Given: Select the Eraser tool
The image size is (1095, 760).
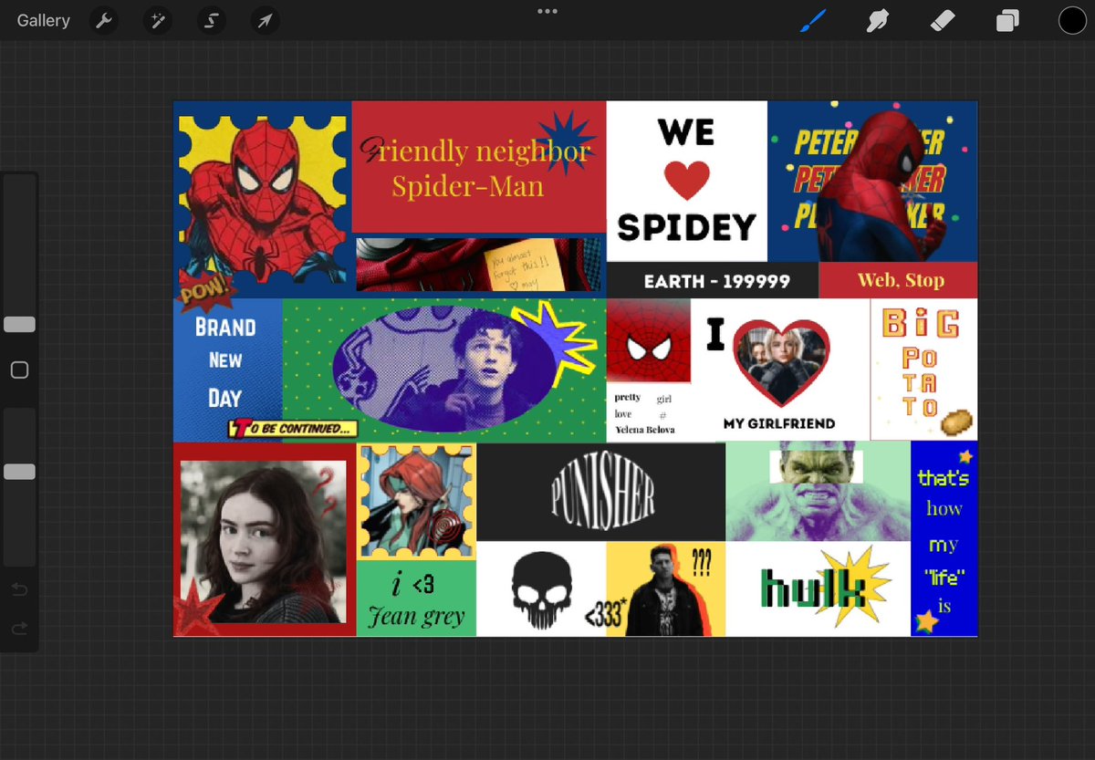Looking at the screenshot, I should click(x=943, y=20).
